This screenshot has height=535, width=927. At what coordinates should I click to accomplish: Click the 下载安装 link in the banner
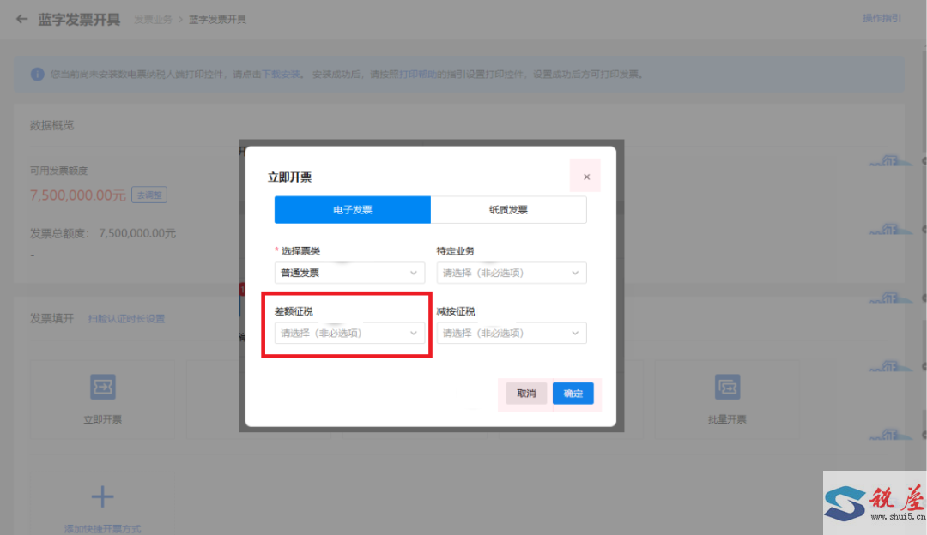tap(282, 75)
